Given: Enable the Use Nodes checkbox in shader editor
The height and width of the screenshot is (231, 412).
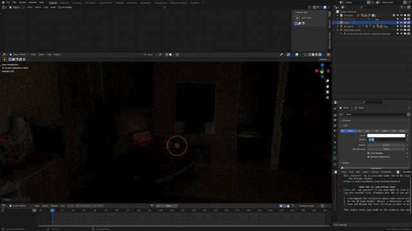Looking at the screenshot, I should click(x=59, y=7).
